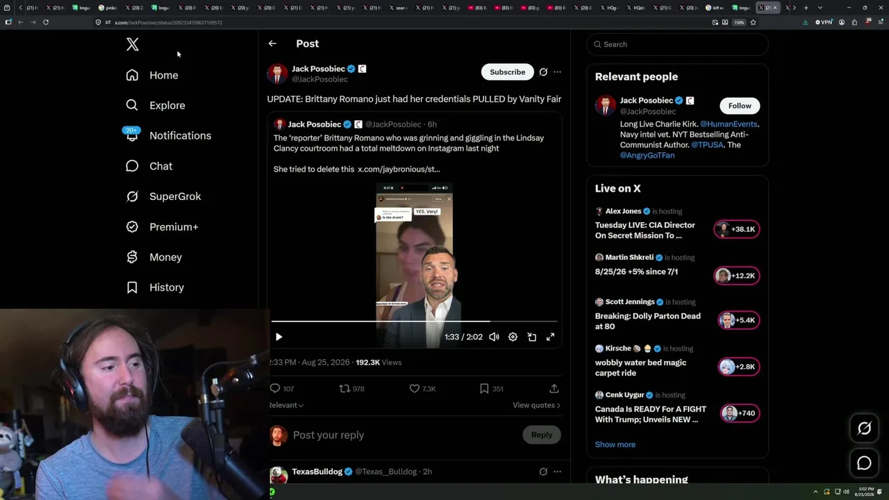The image size is (889, 500).
Task: Open the video settings gear
Action: [513, 337]
